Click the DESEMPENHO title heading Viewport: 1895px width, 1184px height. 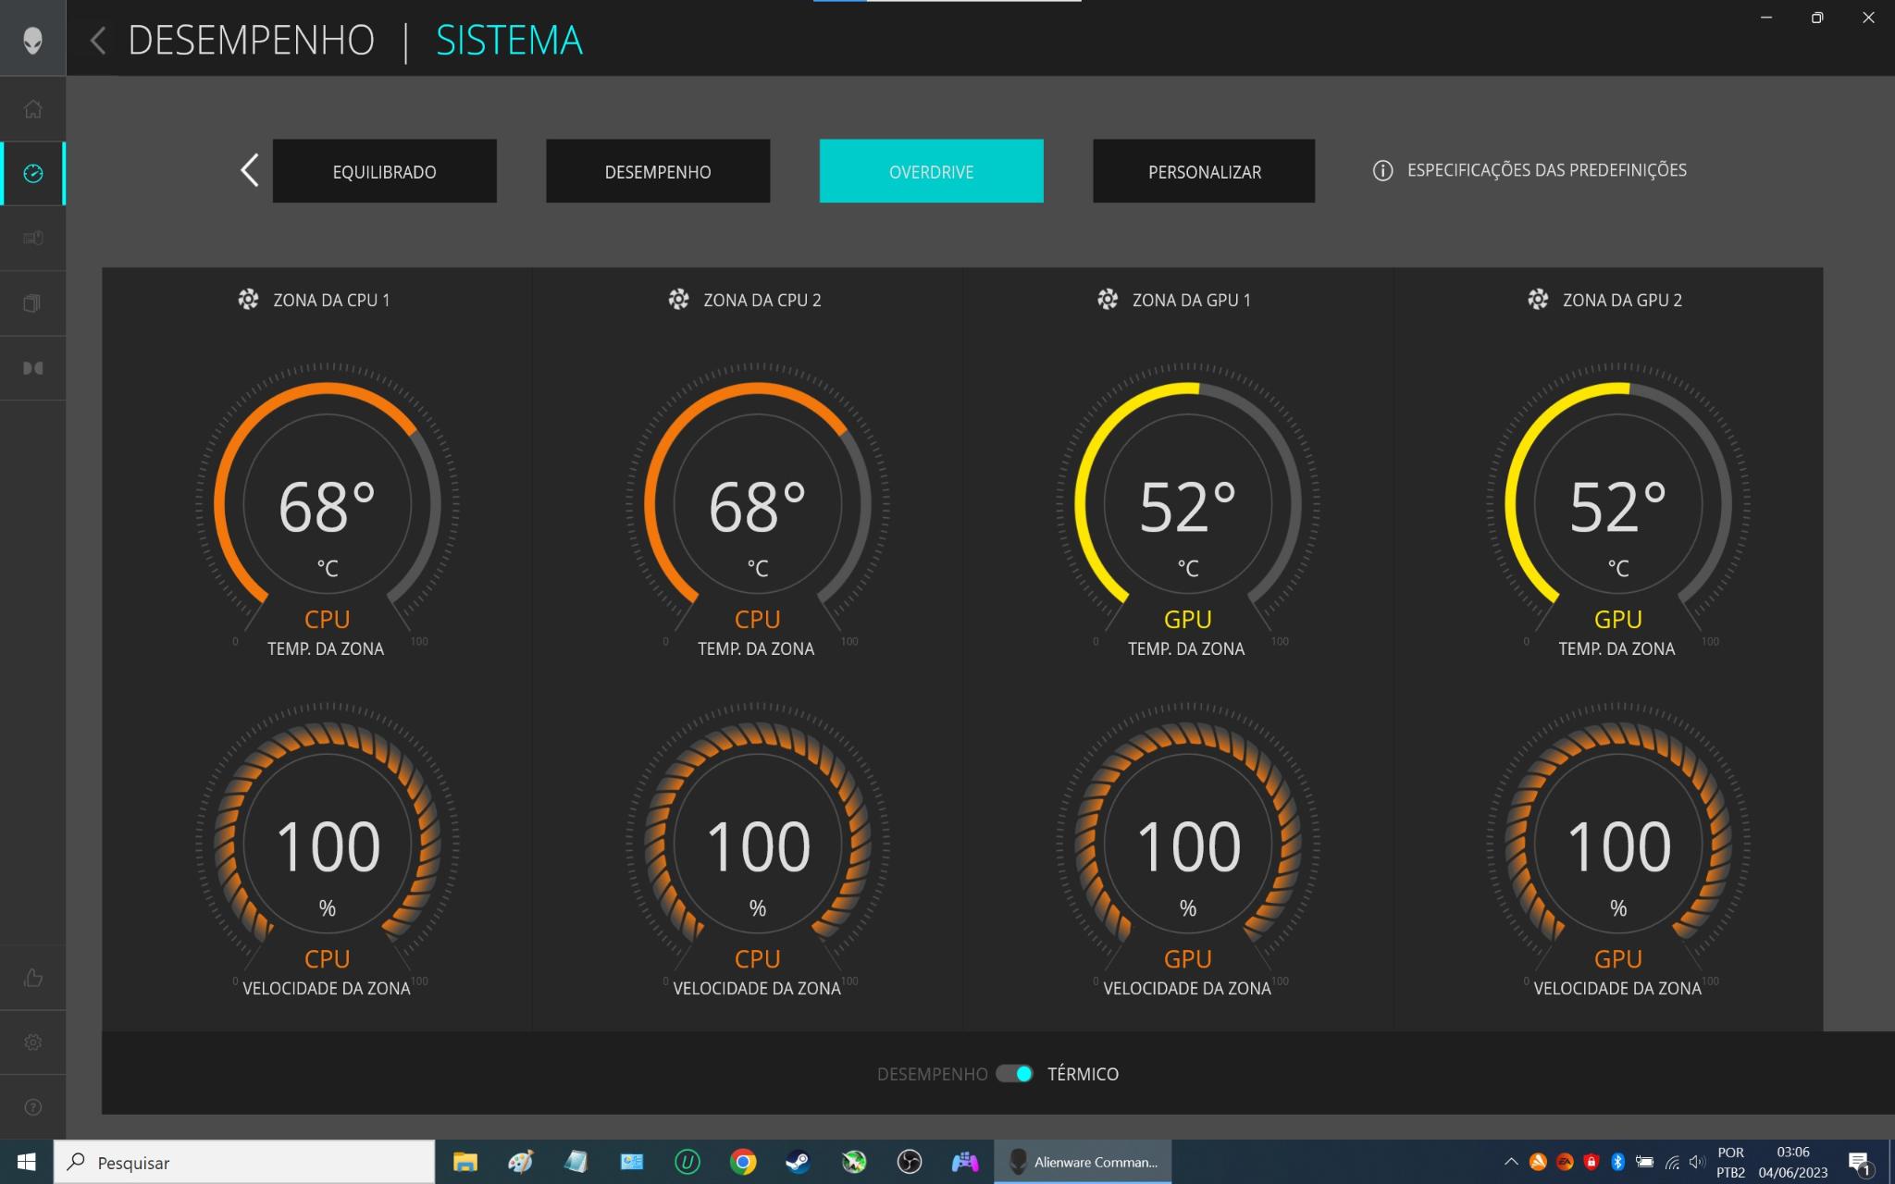[251, 40]
